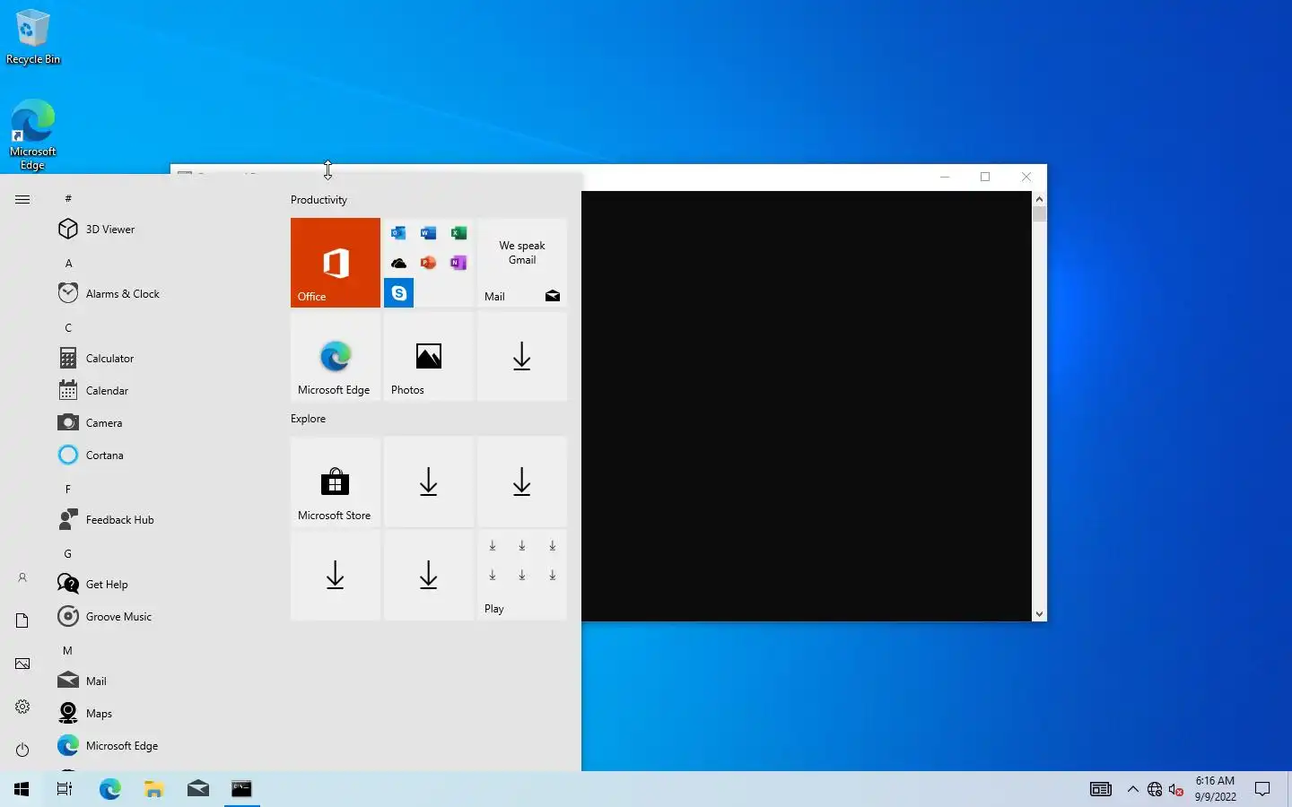Select the Productivity group heading

319,200
